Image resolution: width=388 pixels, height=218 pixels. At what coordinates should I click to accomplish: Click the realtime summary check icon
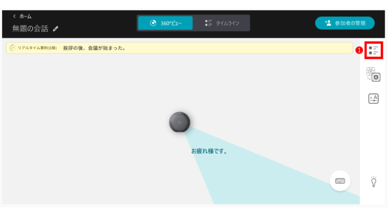pyautogui.click(x=13, y=48)
